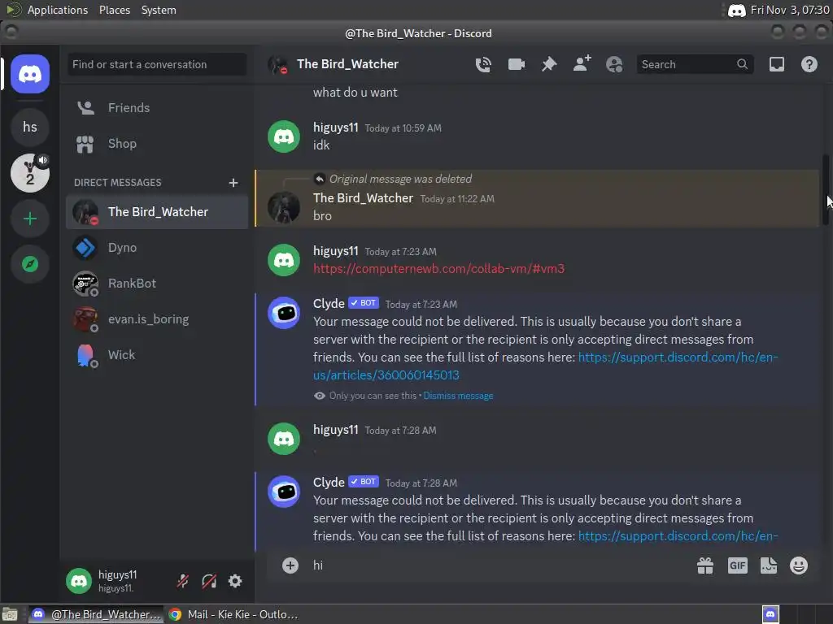
Task: Click The Bird_Watcher header name
Action: point(347,64)
